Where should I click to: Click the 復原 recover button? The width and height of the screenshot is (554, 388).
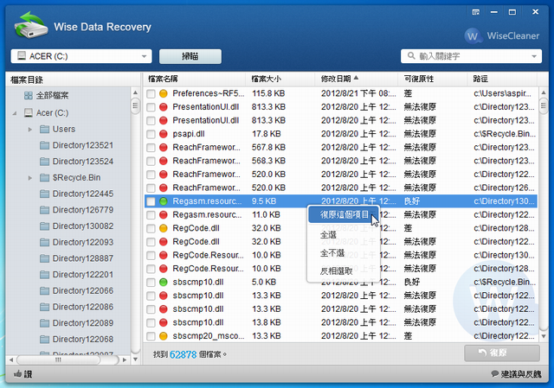[x=502, y=353]
